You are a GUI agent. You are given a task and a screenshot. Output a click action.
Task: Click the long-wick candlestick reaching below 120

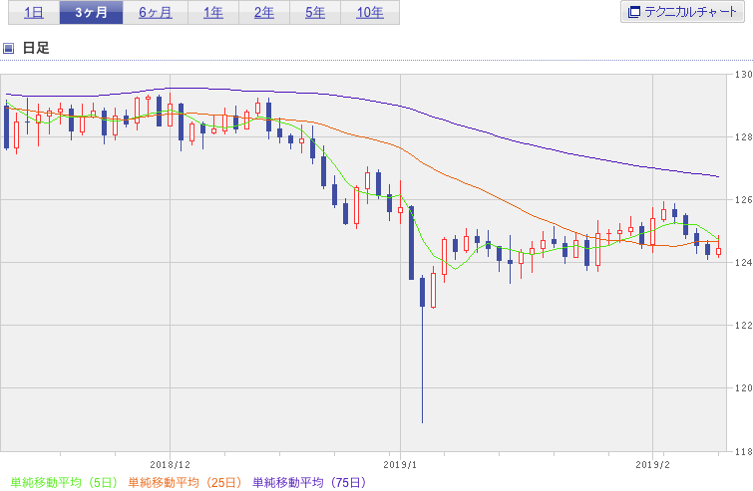click(422, 349)
